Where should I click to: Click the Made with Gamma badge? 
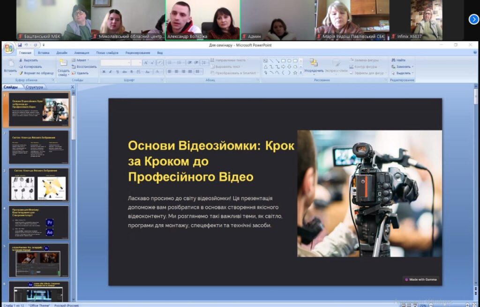click(420, 279)
